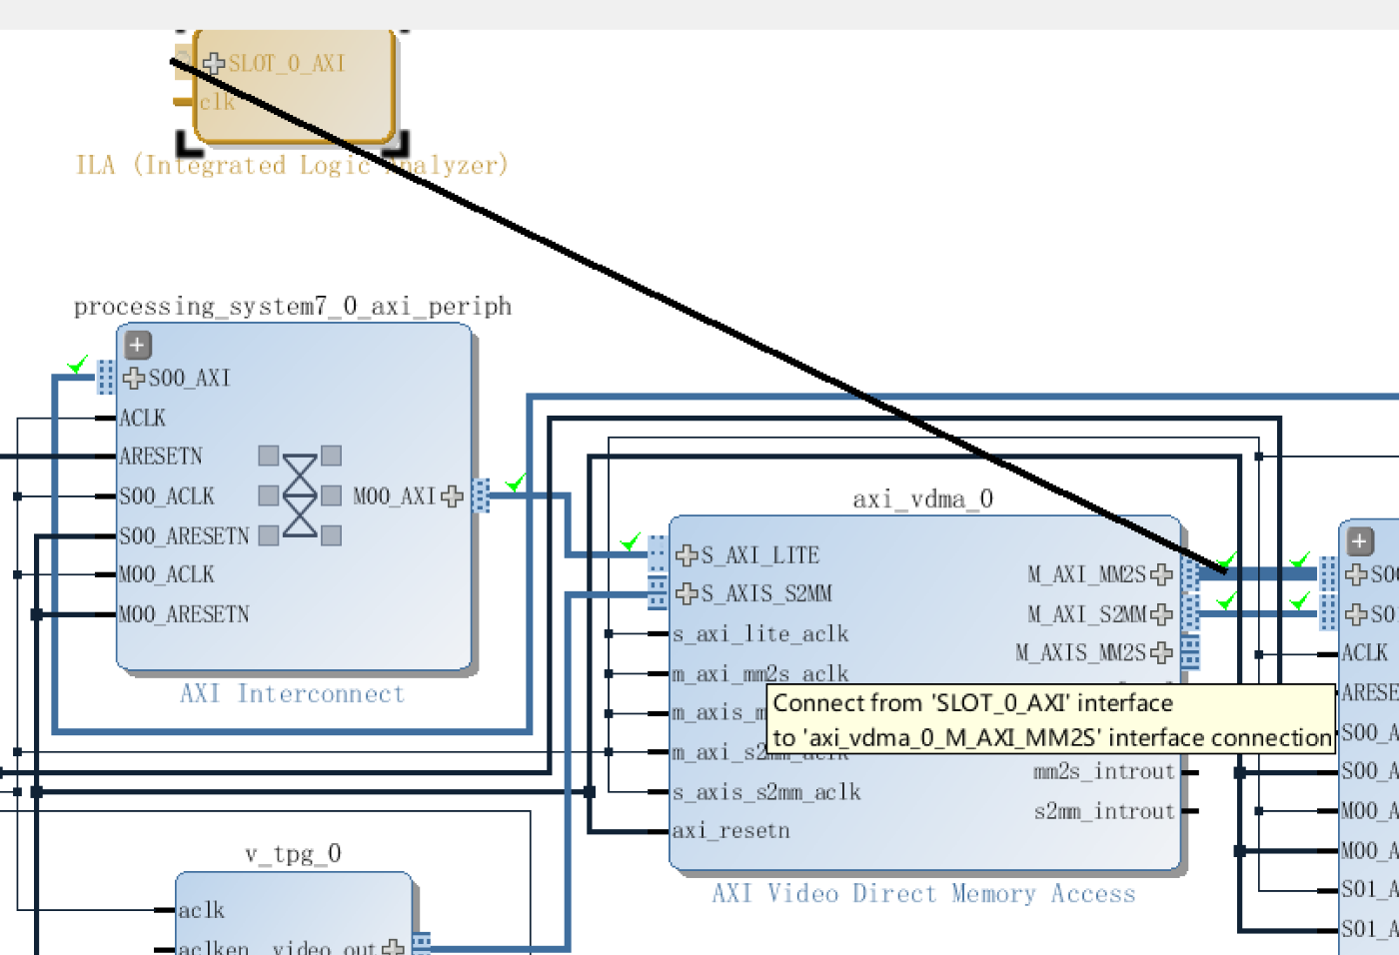
Task: Select the clk pin on ILA block
Action: pyautogui.click(x=216, y=102)
